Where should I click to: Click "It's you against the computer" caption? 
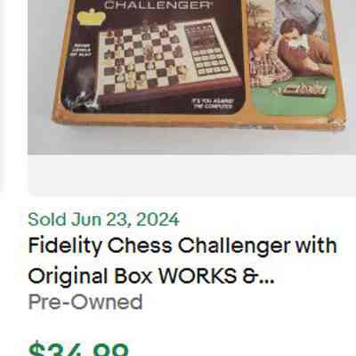point(213,103)
